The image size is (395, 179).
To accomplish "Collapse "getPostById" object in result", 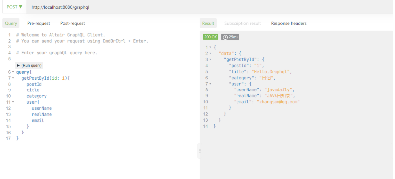I will coord(210,59).
